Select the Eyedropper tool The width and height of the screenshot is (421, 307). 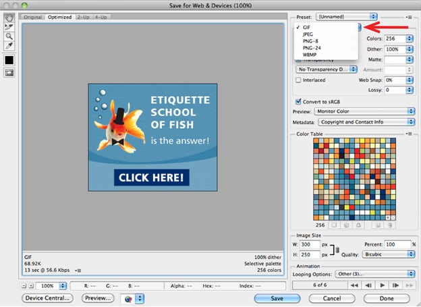click(9, 47)
